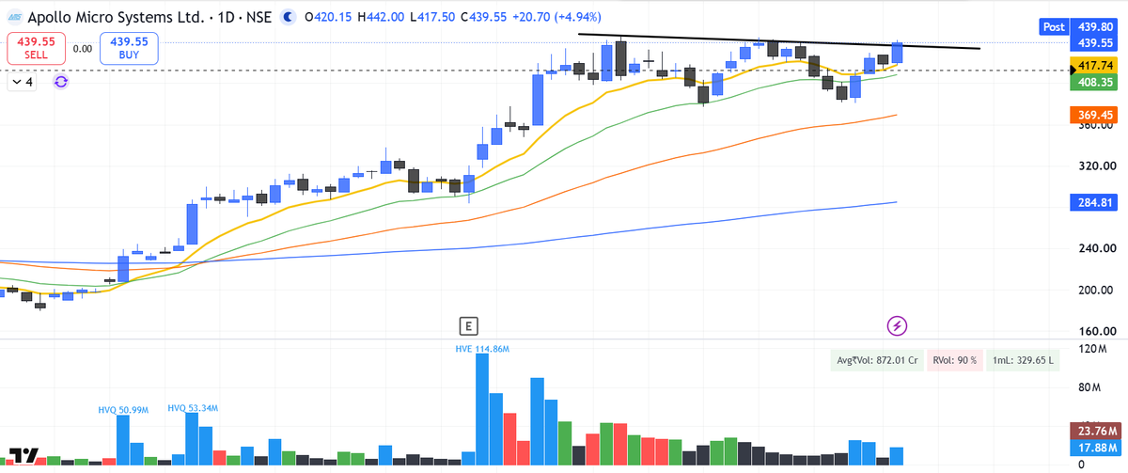Image resolution: width=1128 pixels, height=473 pixels.
Task: Select the tallest HVE volume bar
Action: [481, 409]
